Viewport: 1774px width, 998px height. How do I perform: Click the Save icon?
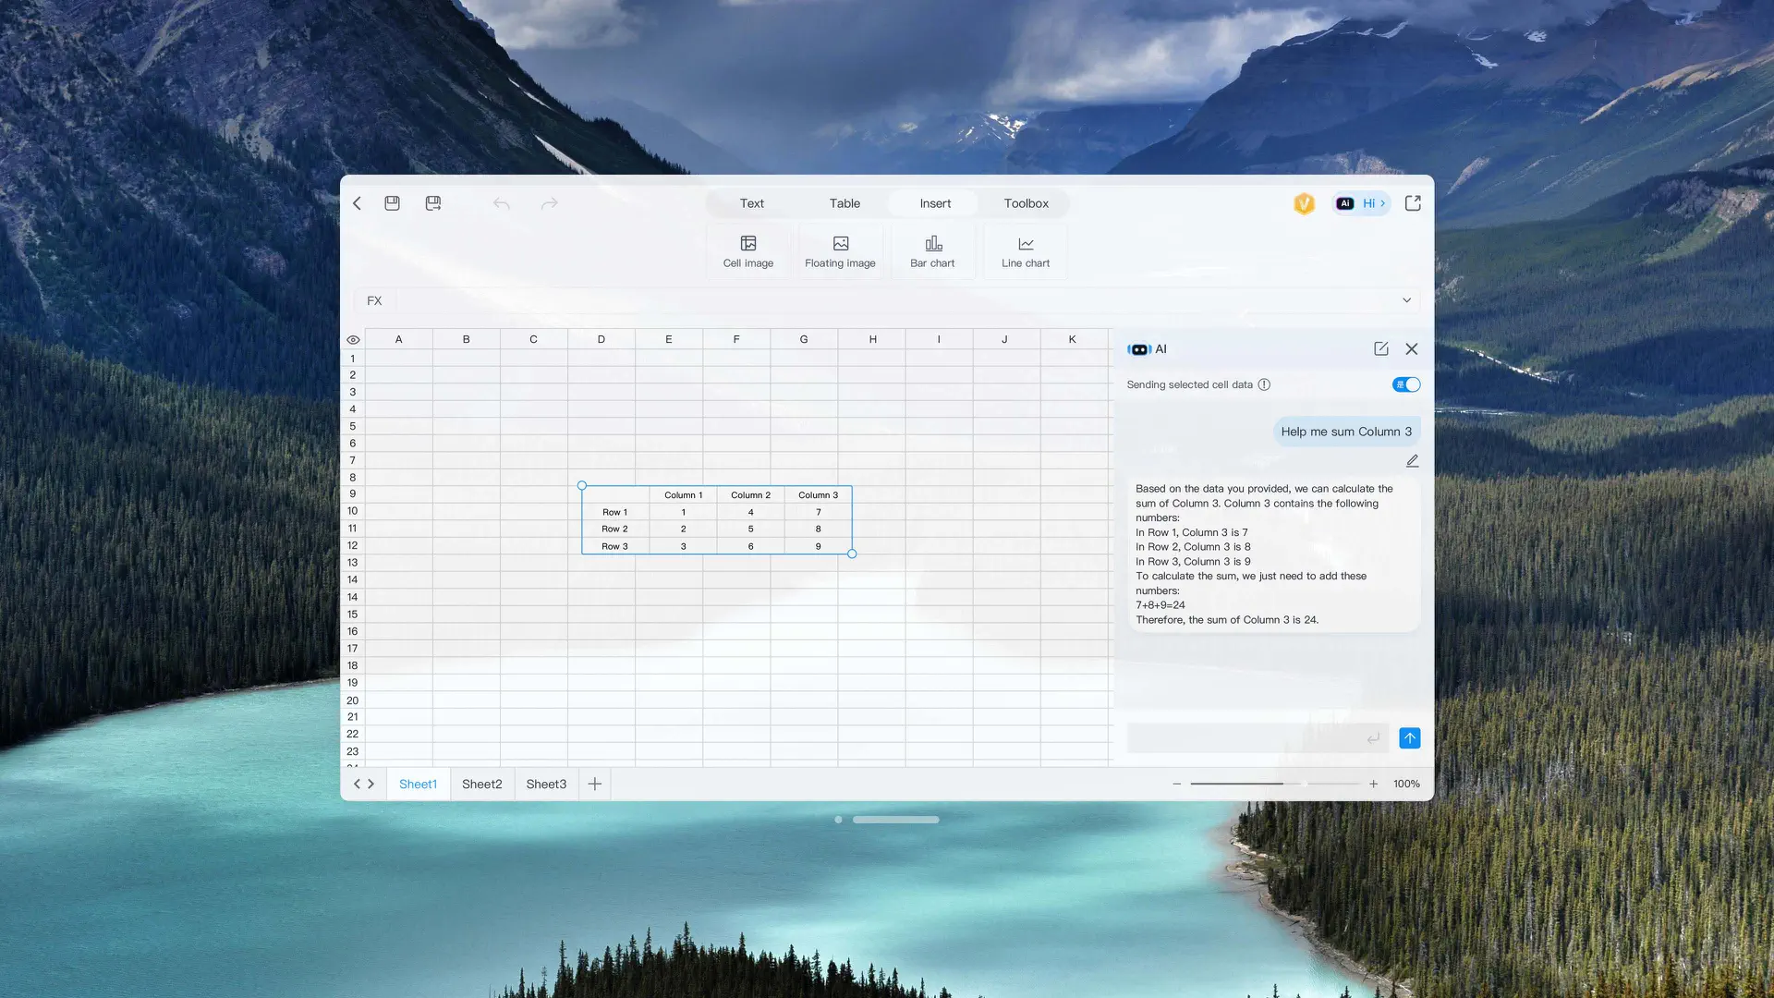click(392, 203)
